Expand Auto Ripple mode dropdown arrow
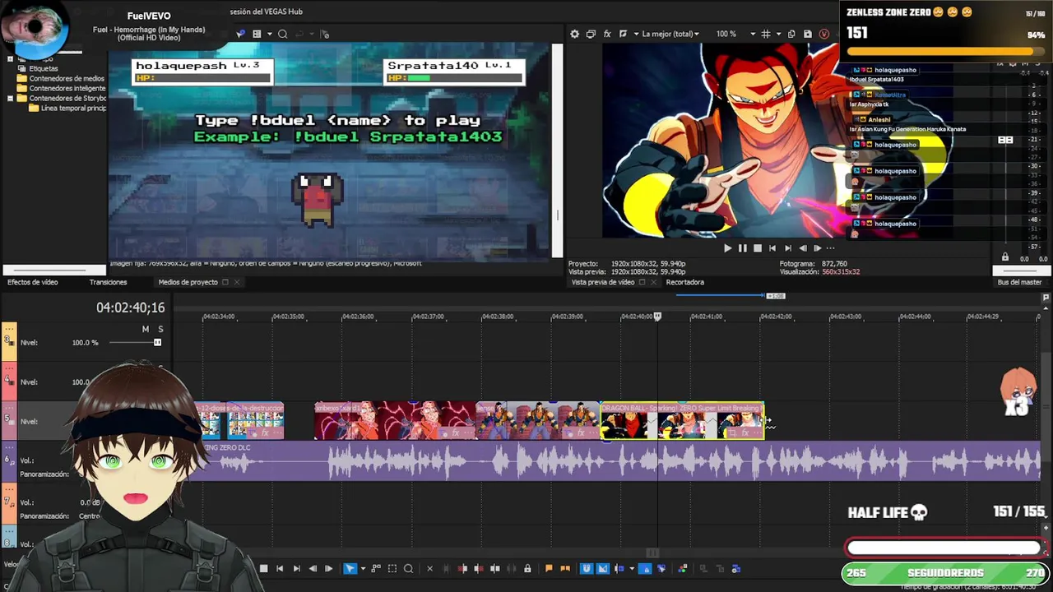 click(x=632, y=568)
